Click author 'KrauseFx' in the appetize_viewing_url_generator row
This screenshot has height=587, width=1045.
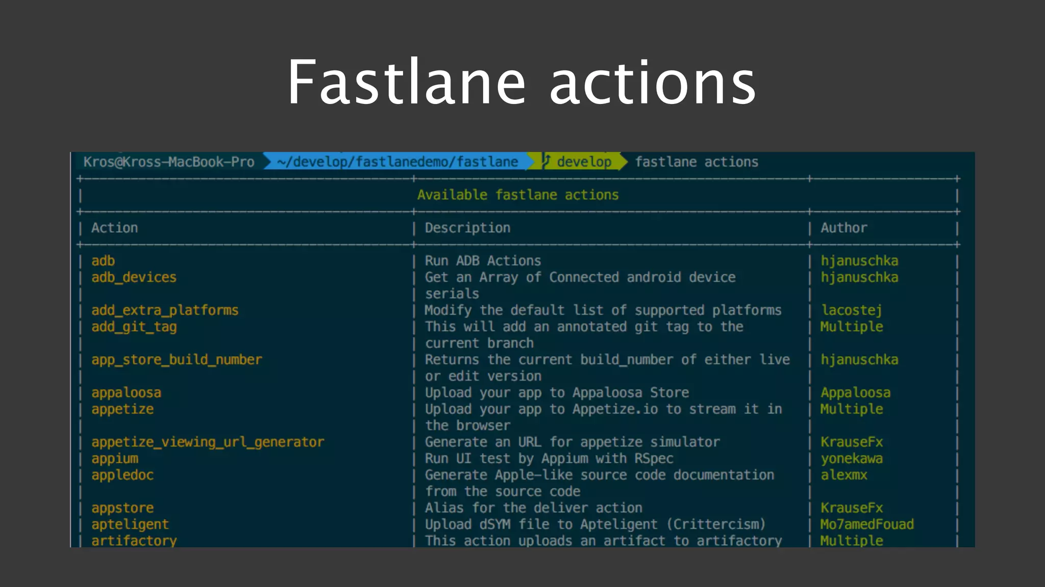[x=852, y=442]
